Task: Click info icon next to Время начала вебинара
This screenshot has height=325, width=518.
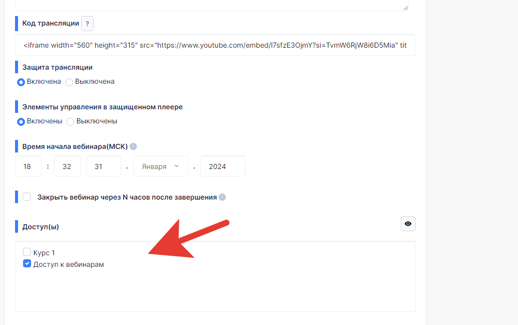Action: (133, 146)
